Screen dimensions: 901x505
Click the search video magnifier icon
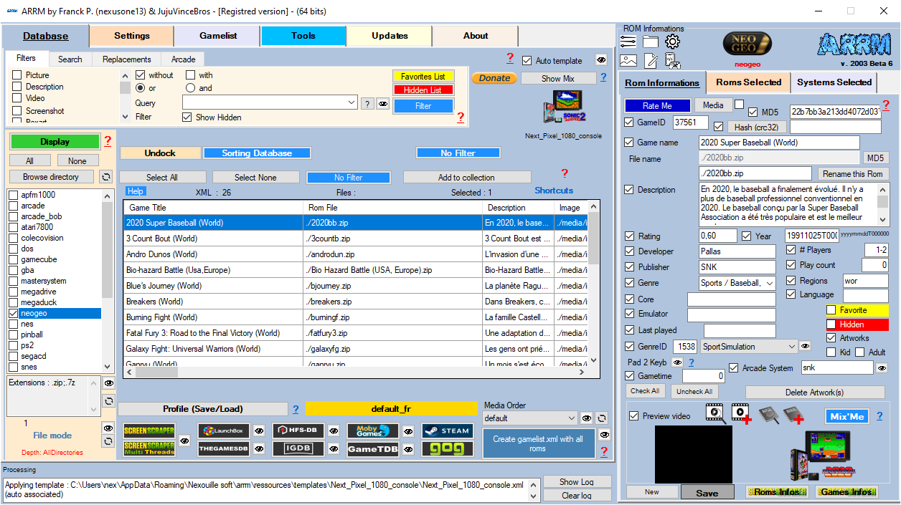[x=714, y=413]
